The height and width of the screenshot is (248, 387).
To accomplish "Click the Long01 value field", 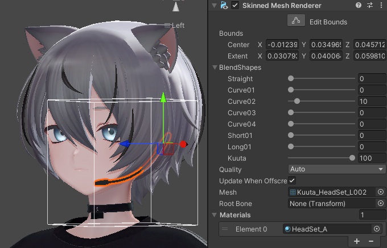I will coord(372,146).
